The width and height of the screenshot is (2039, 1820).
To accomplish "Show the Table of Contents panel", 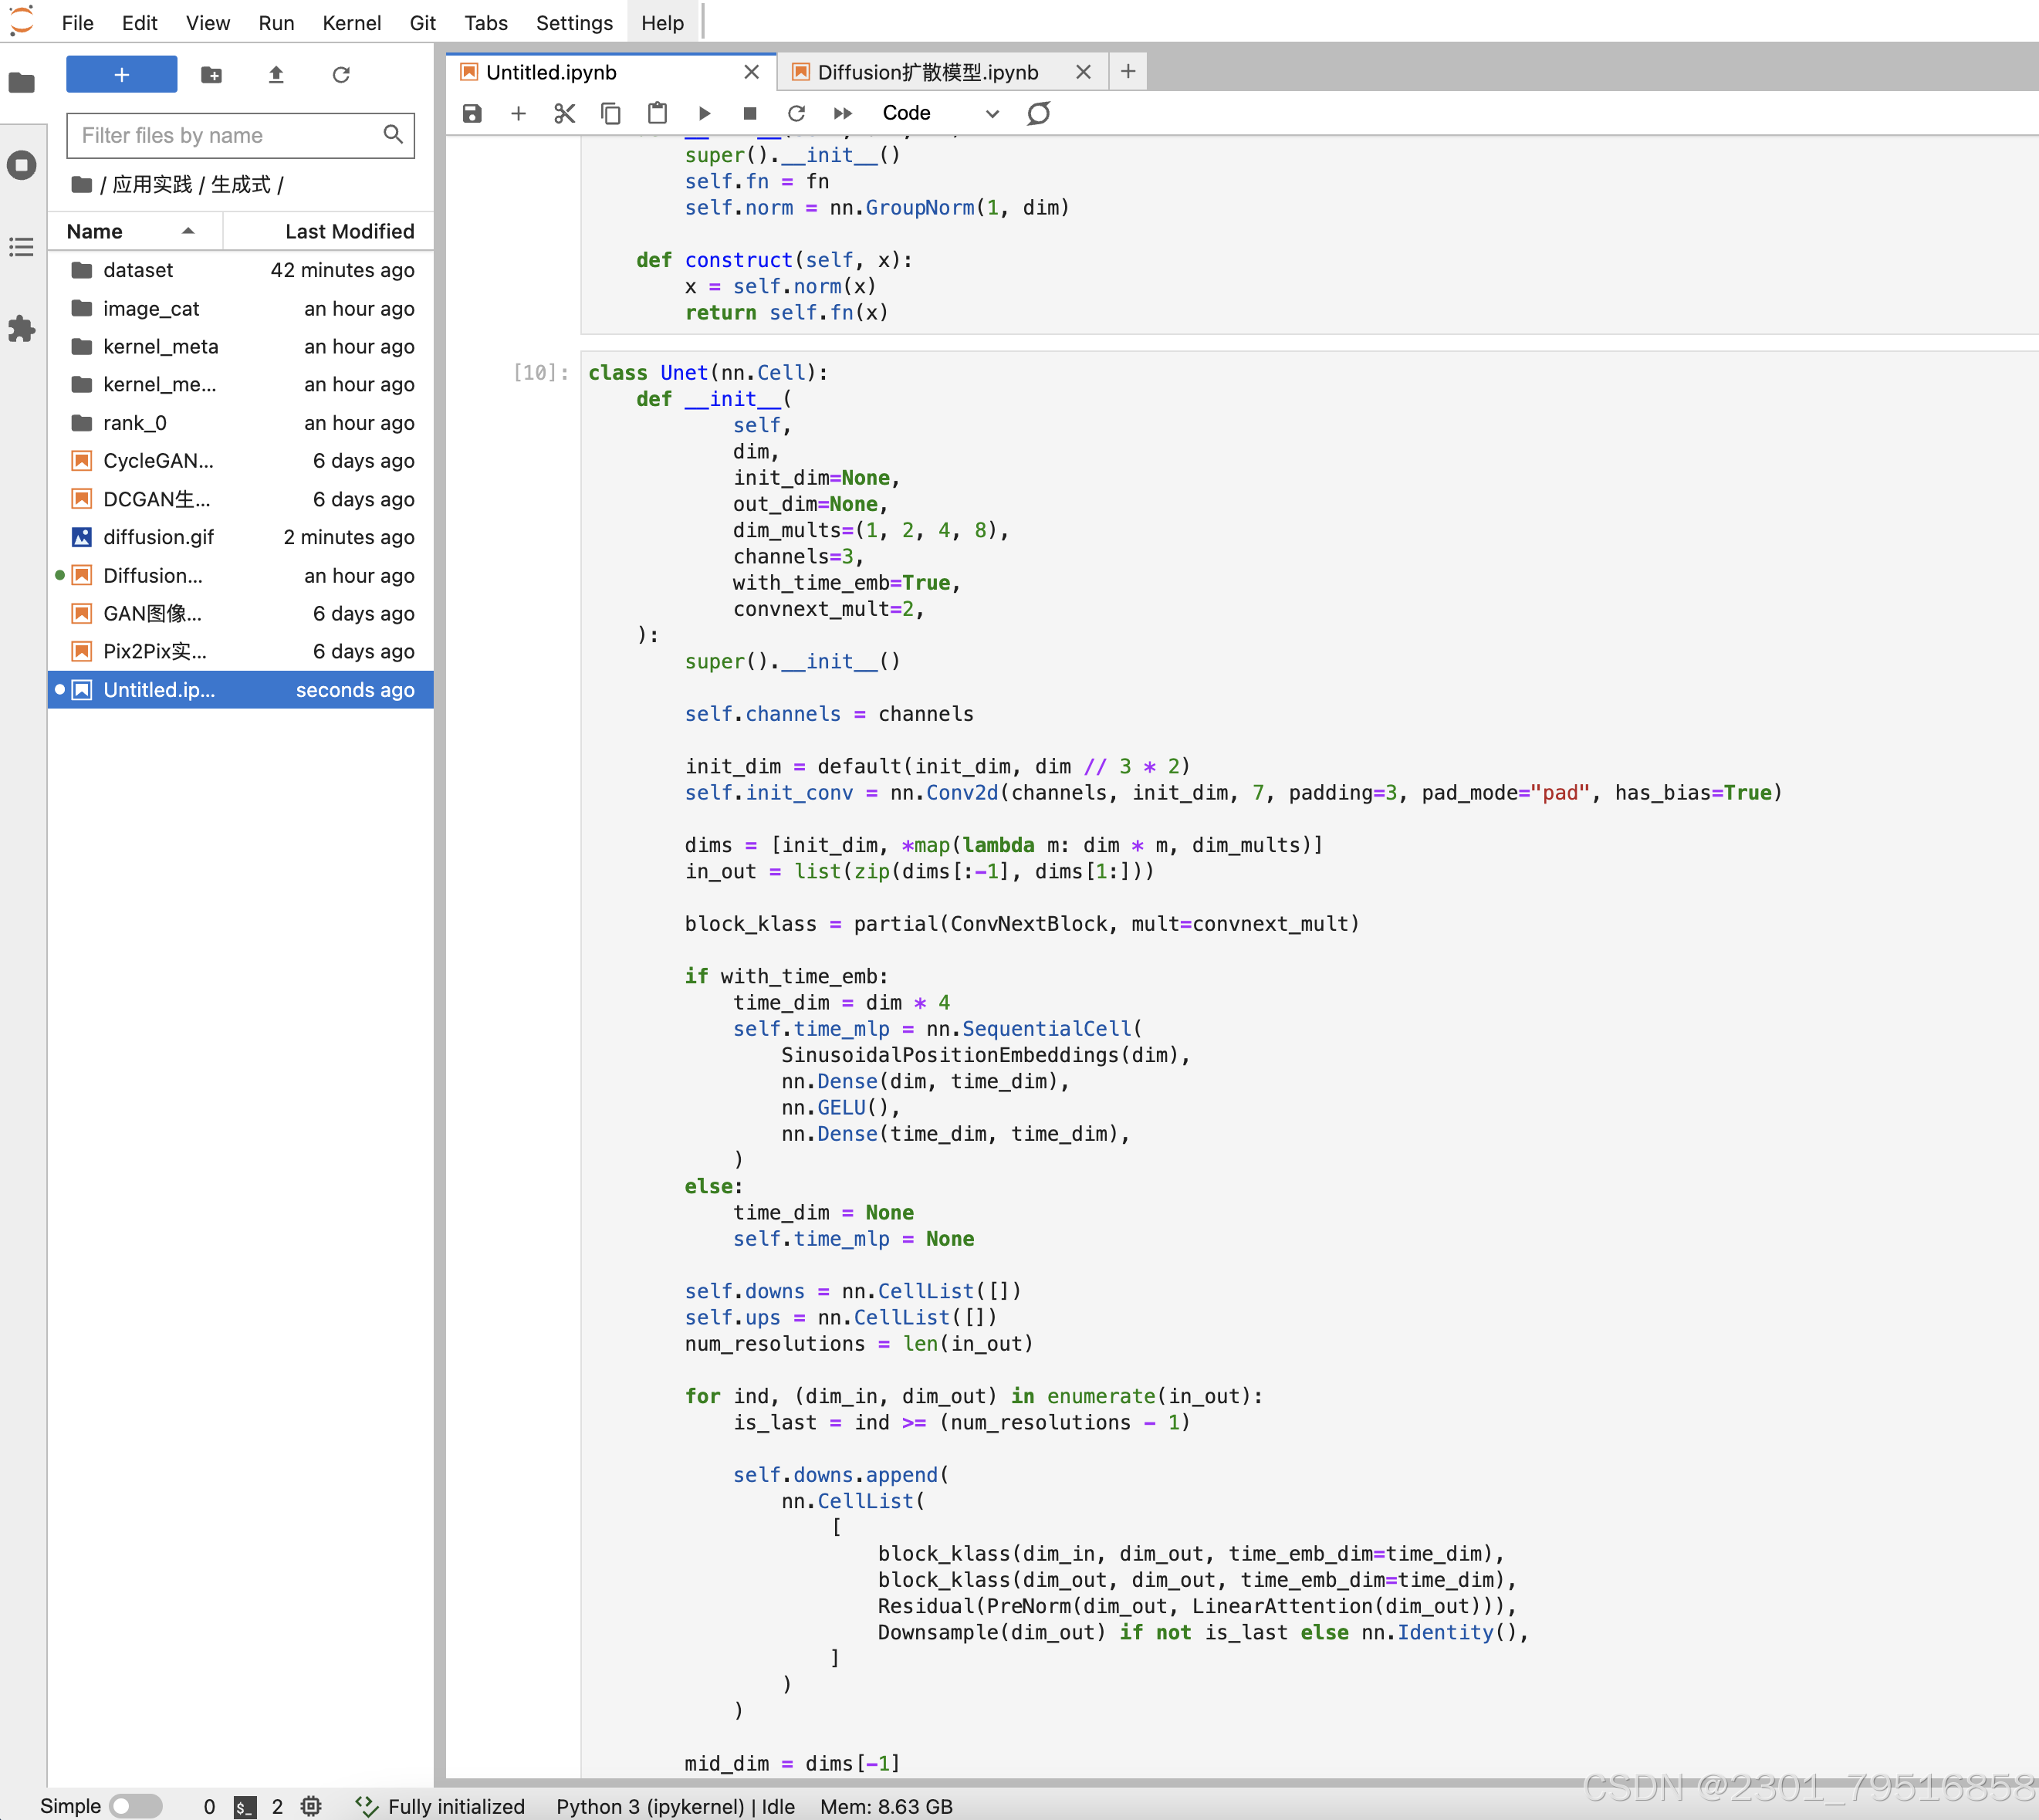I will point(22,247).
